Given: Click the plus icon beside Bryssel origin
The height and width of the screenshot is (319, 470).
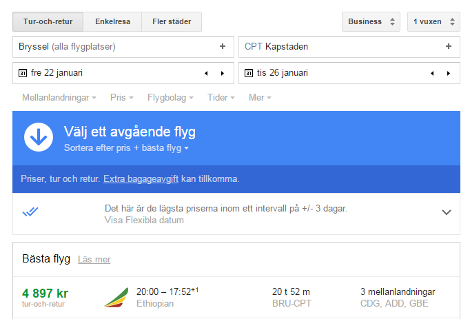Looking at the screenshot, I should 222,47.
